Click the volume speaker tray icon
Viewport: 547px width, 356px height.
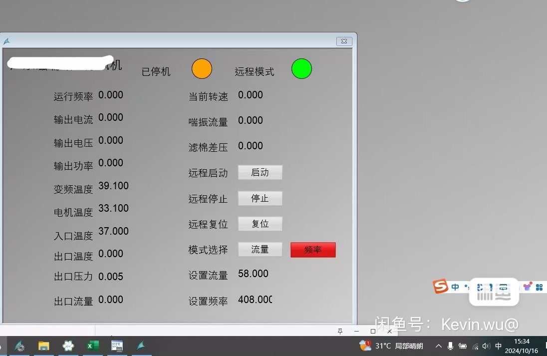[x=486, y=346]
